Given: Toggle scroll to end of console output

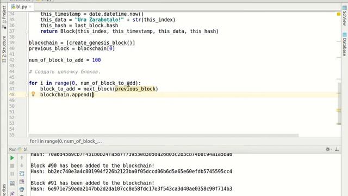Looking at the screenshot, I should [x=22, y=181].
